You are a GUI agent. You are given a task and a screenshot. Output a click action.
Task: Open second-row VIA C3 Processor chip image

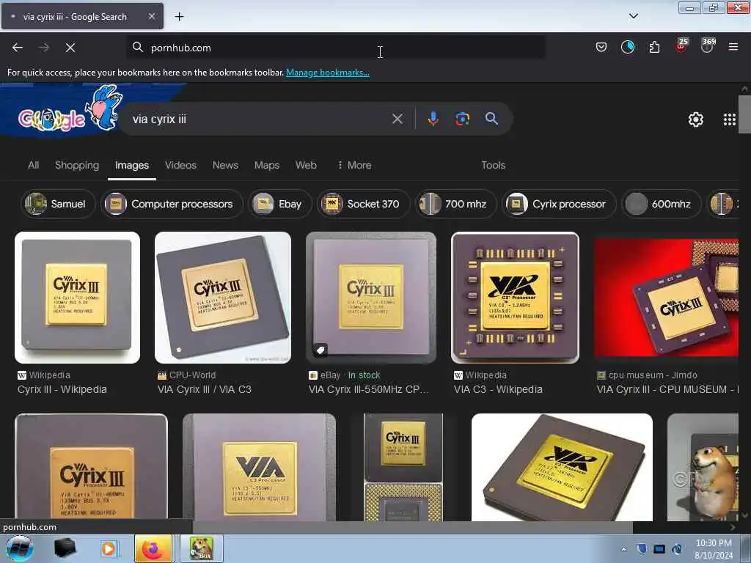coord(259,467)
